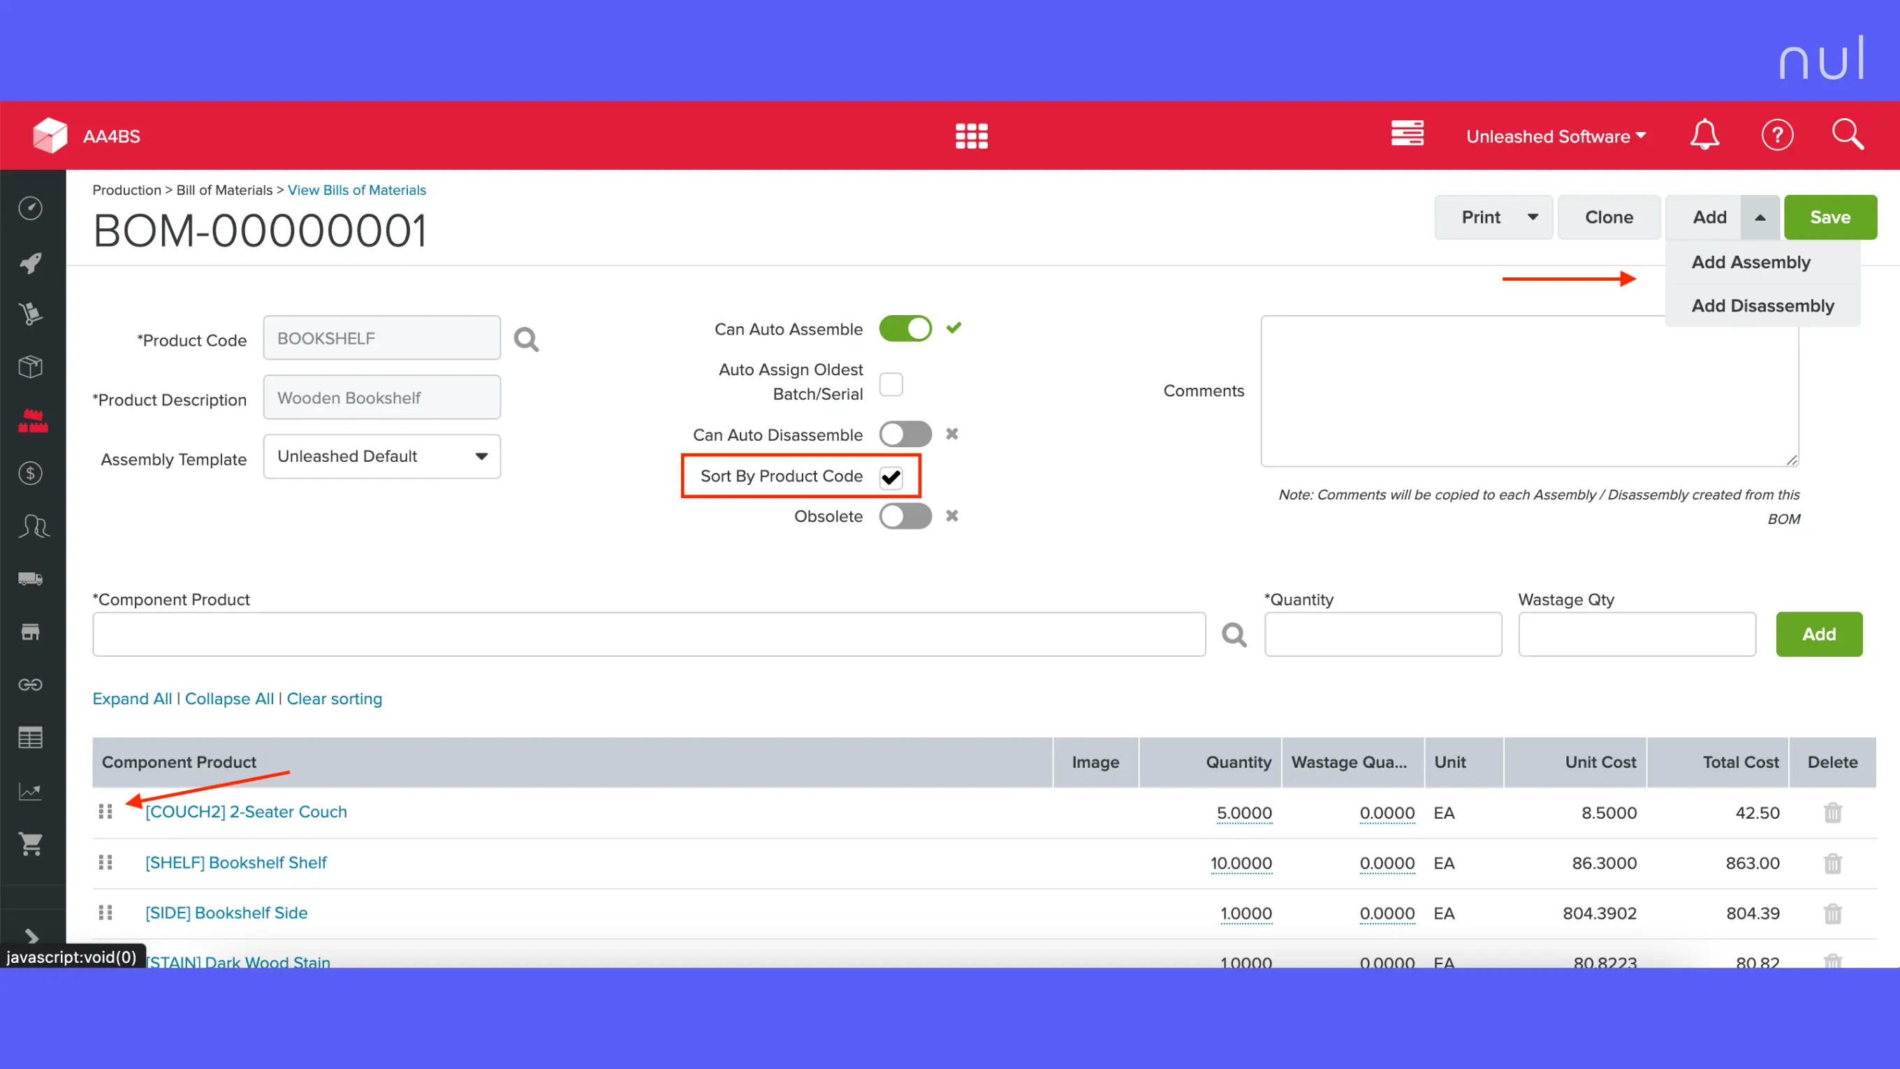Save the bill of materials
Image resolution: width=1900 pixels, height=1069 pixels.
click(x=1830, y=217)
